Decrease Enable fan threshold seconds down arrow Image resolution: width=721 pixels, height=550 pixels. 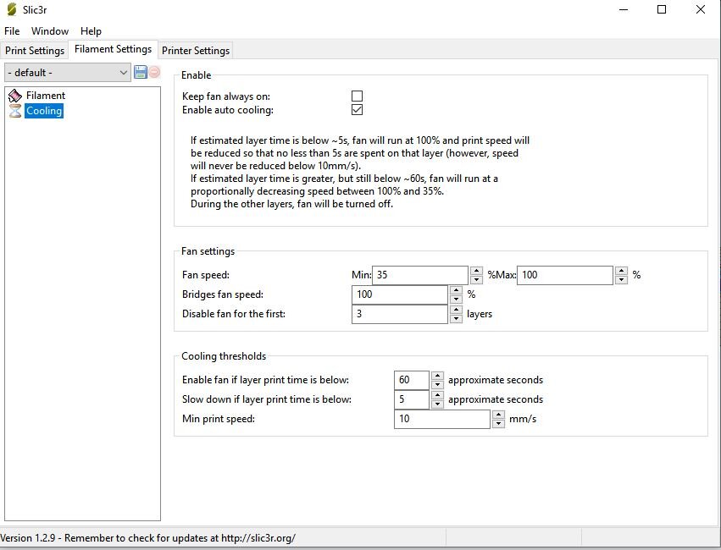[x=437, y=385]
